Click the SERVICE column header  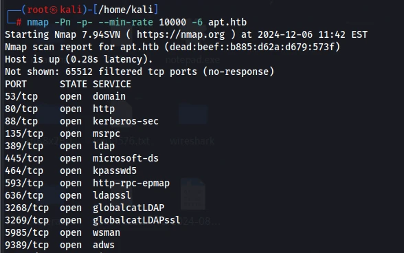point(112,84)
